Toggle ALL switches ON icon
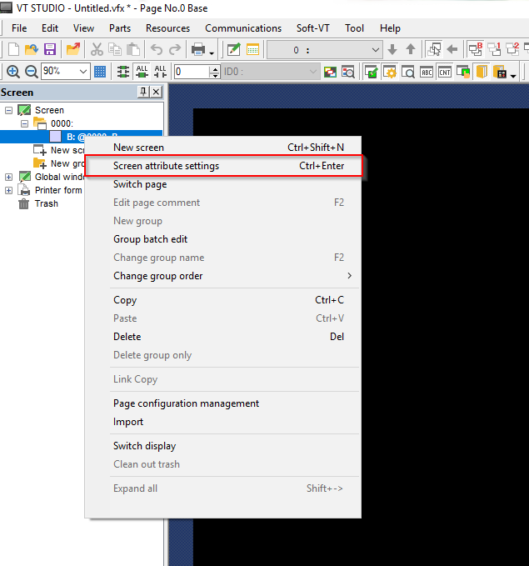The height and width of the screenshot is (566, 529). pos(142,72)
